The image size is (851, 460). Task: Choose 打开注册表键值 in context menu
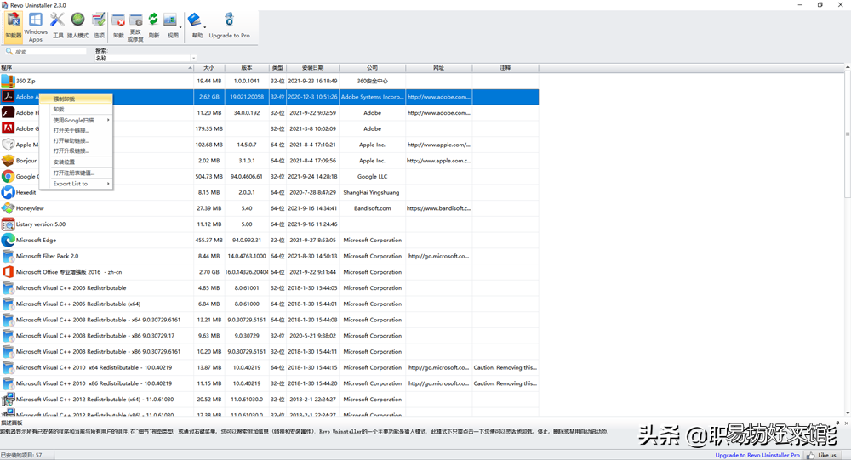[x=76, y=173]
